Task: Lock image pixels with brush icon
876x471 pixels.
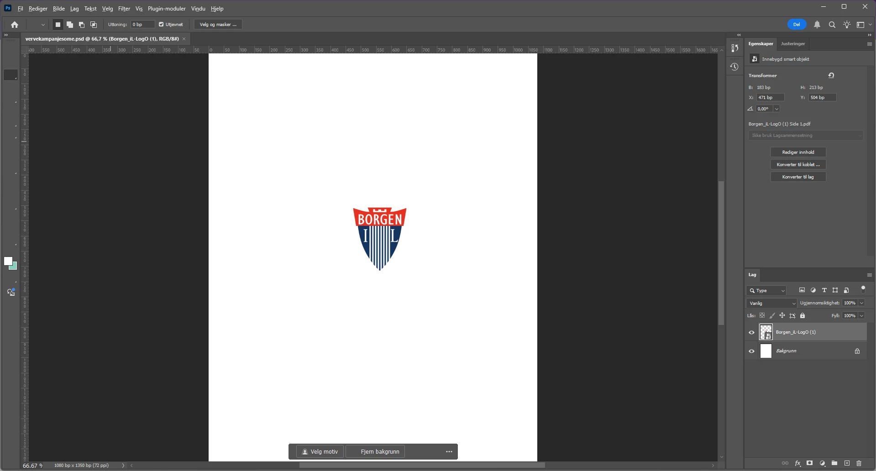Action: tap(772, 315)
